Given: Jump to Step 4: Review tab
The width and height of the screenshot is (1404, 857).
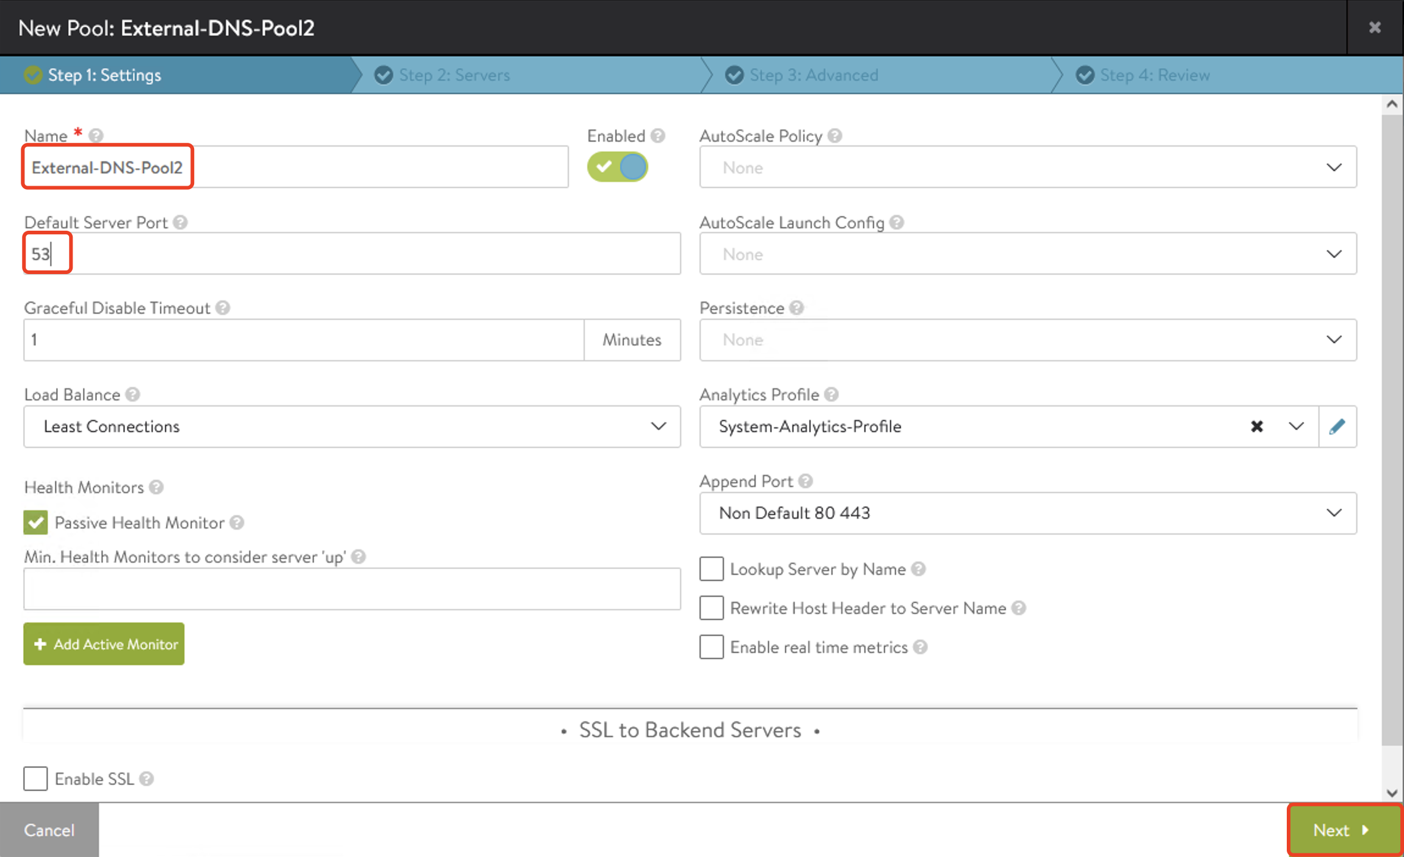Looking at the screenshot, I should [x=1154, y=75].
